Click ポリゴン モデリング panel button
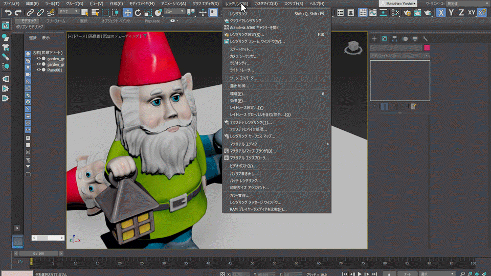491x276 pixels. point(30,27)
